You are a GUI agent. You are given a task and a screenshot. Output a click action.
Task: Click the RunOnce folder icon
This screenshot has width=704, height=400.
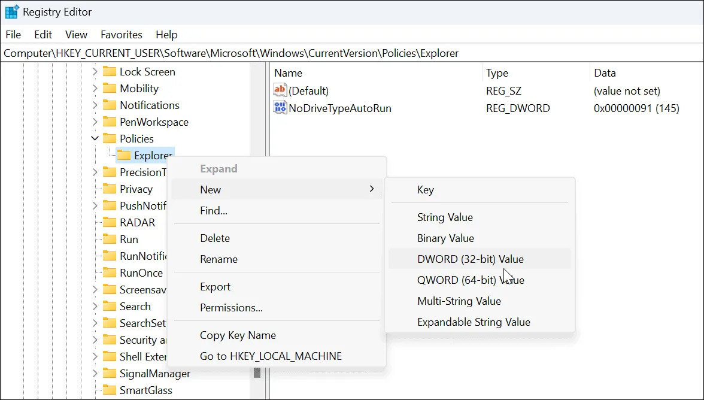[110, 273]
